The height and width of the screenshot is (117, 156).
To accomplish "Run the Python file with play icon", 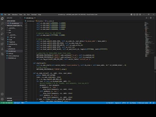I will pos(146,18).
